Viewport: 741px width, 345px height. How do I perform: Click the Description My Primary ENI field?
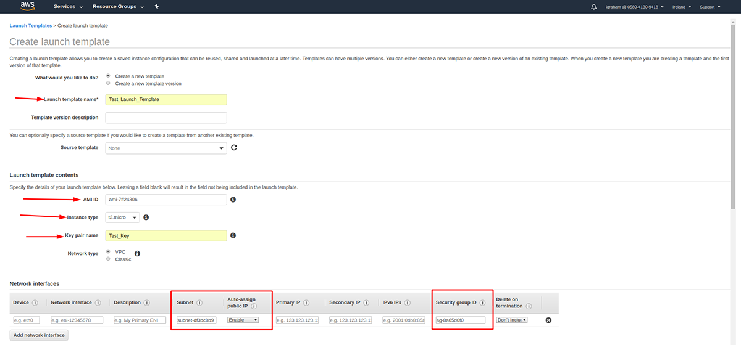[x=140, y=320]
